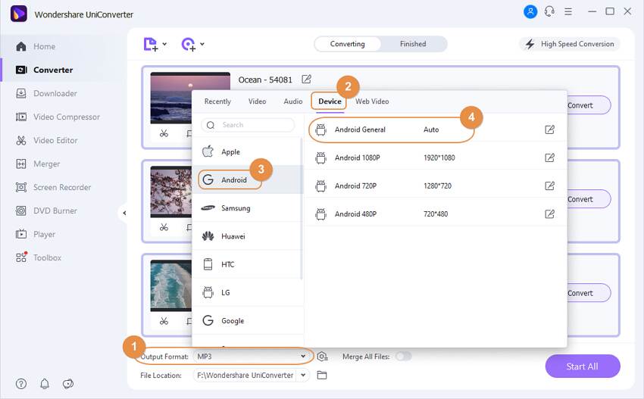Expand the Load DVD dropdown arrow
Screen dimensions: 644x399
202,44
